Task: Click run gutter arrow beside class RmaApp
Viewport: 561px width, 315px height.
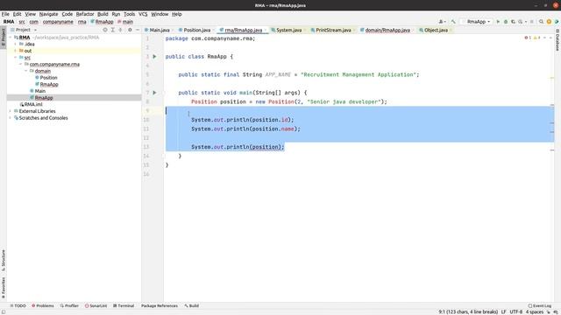Action: click(154, 56)
